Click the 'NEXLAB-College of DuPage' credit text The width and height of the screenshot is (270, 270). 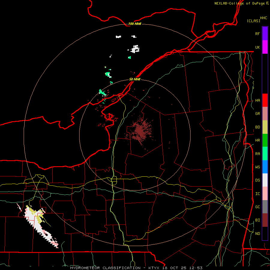click(x=239, y=3)
